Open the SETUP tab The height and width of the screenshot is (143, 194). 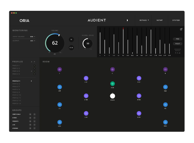point(160,20)
